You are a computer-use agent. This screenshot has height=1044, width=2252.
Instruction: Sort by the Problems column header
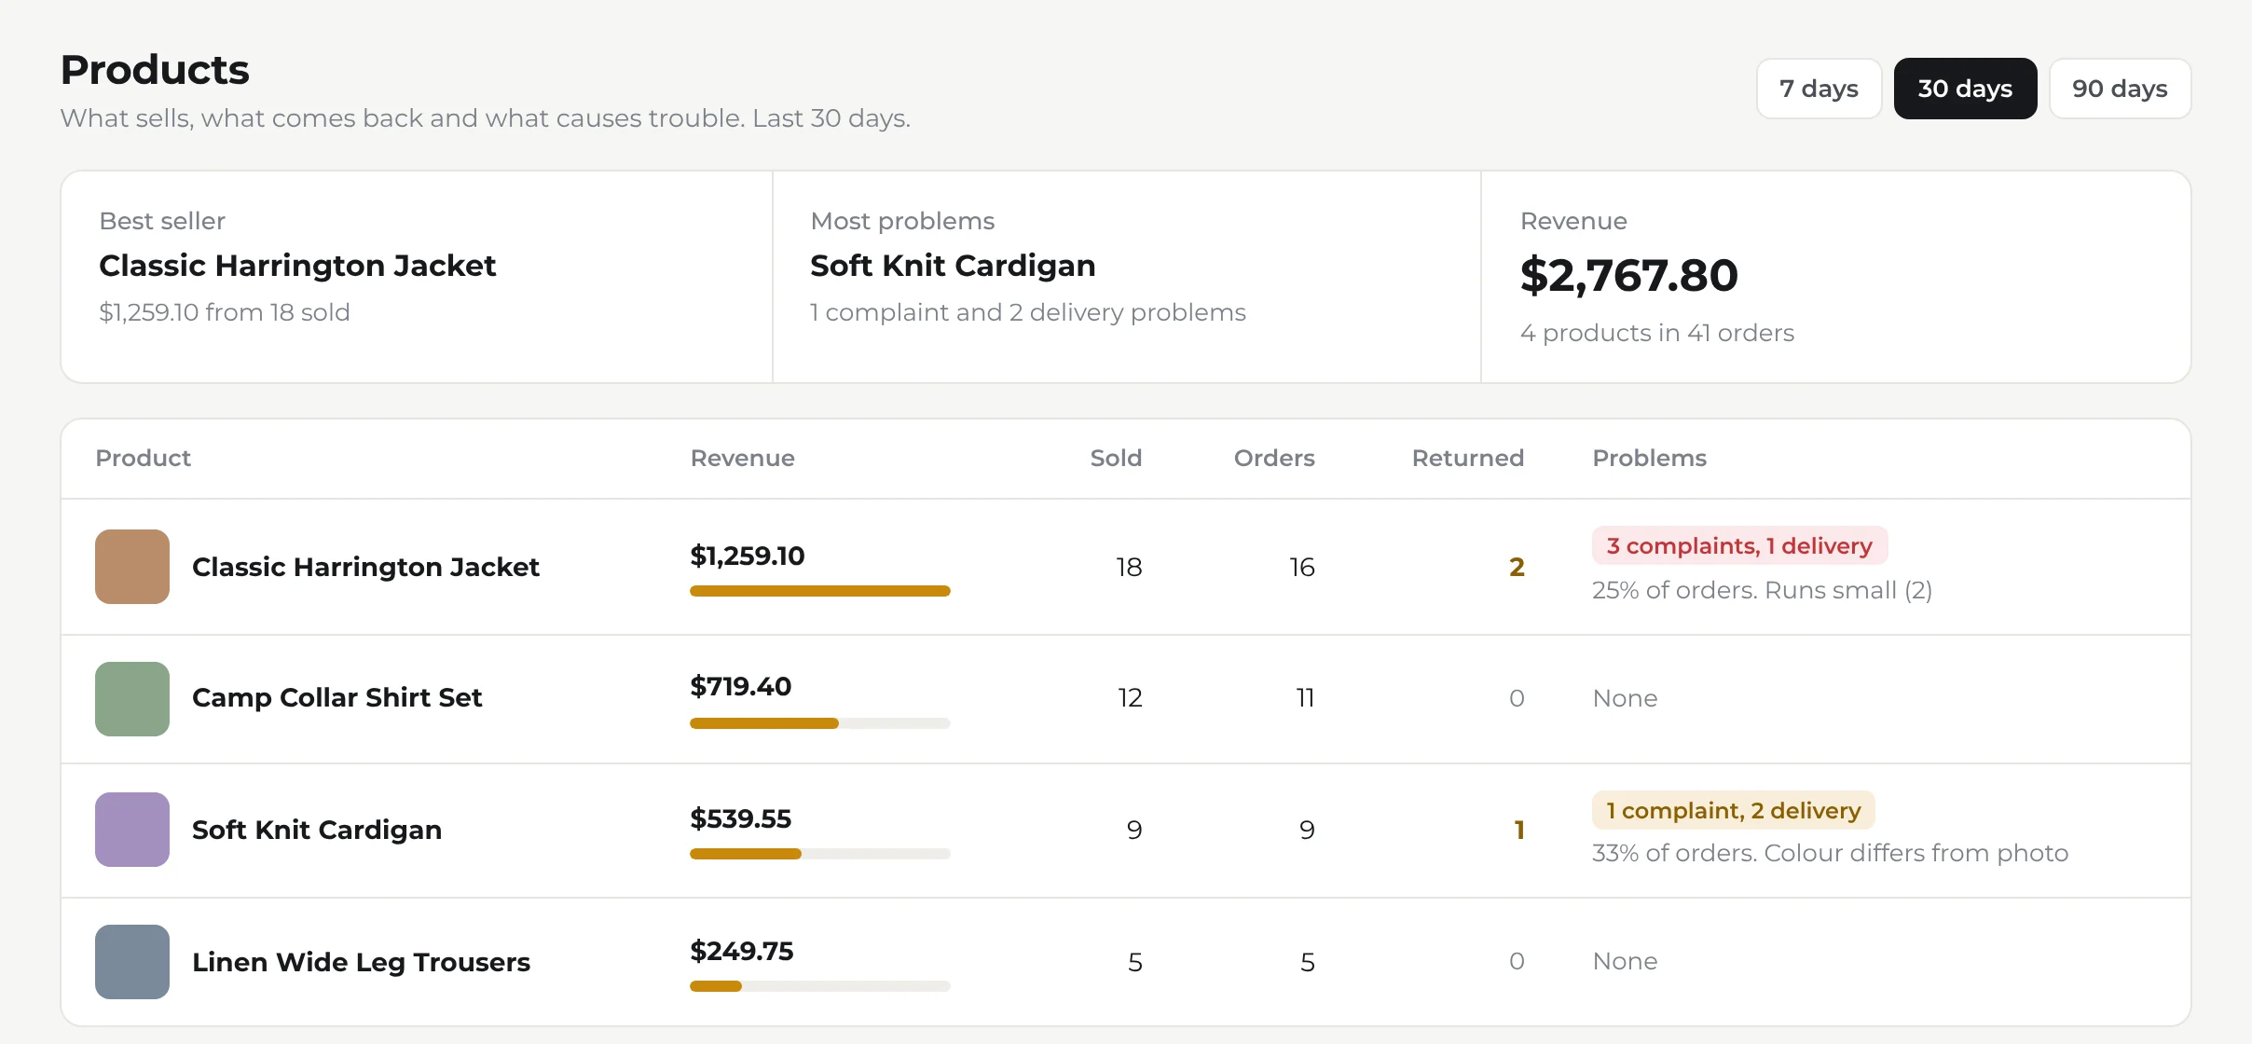[x=1649, y=458]
